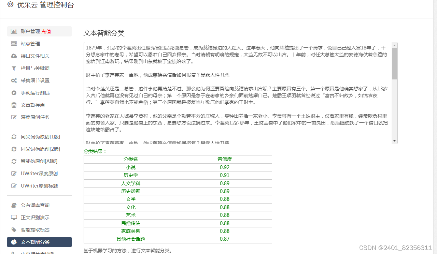The image size is (437, 254).
Task: Open 智能伪原创[AI版] tool
Action: [x=39, y=161]
